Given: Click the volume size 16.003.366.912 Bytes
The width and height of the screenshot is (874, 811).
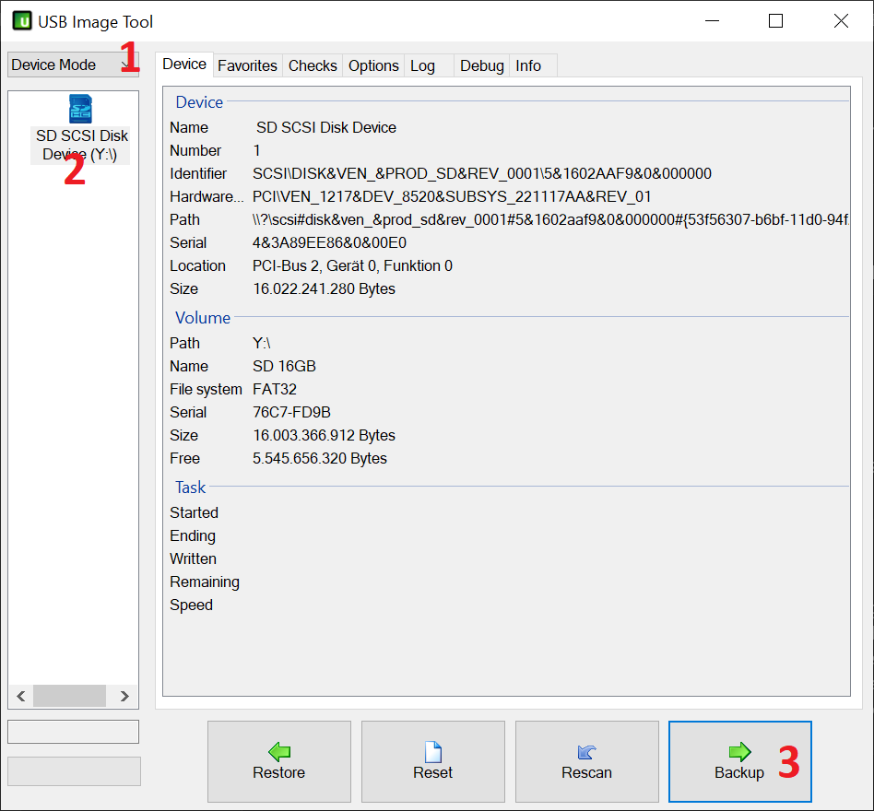Looking at the screenshot, I should click(x=324, y=435).
